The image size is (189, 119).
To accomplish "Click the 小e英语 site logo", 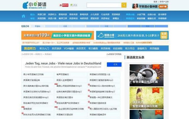I will [34, 5].
